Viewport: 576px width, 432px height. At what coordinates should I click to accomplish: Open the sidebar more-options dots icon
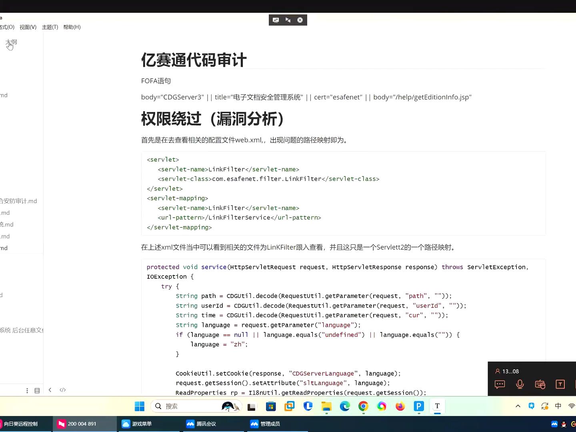click(27, 390)
